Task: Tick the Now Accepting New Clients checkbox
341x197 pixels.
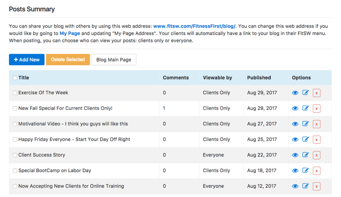Action: [15, 186]
